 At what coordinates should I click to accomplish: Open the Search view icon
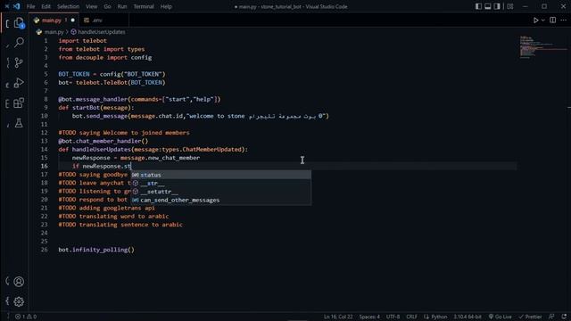19,43
